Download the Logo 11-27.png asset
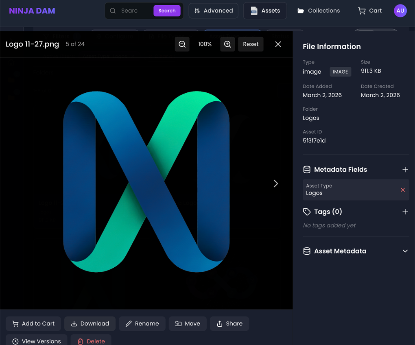Image resolution: width=415 pixels, height=345 pixels. tap(90, 323)
